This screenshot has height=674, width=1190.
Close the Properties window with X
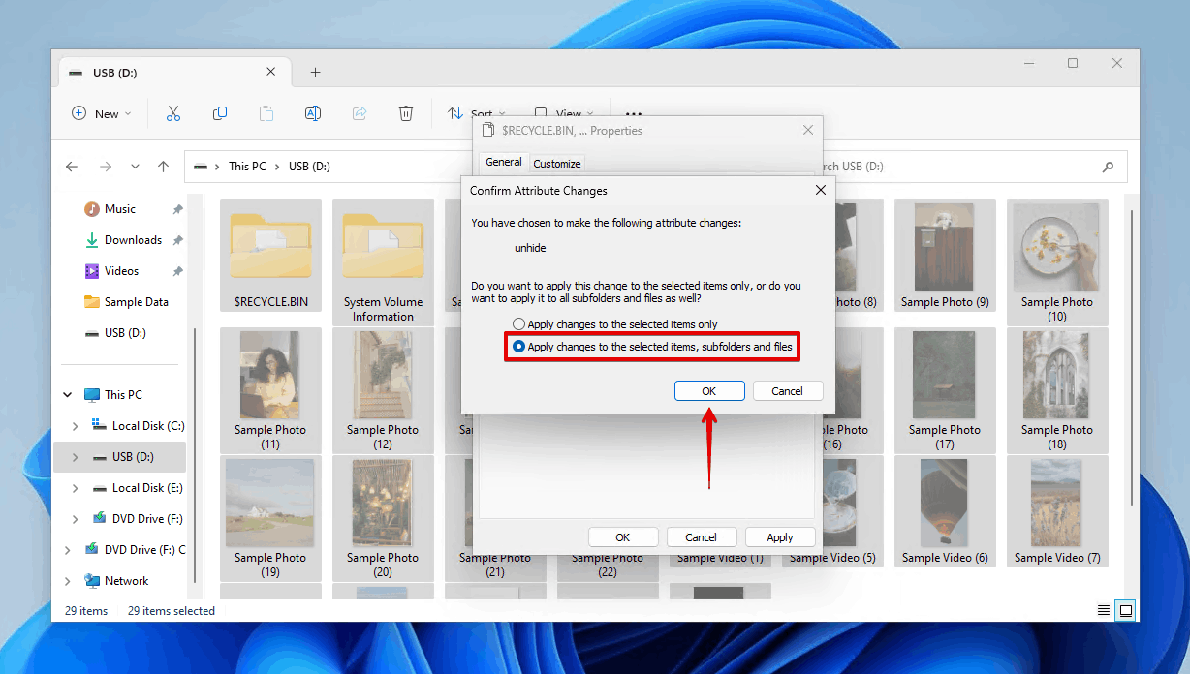(808, 130)
